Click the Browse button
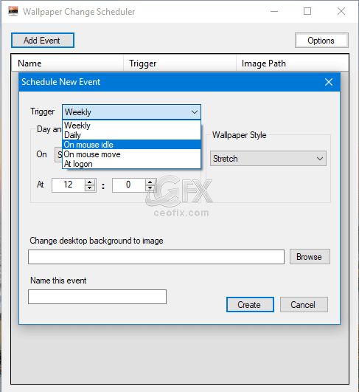359x392 pixels. pyautogui.click(x=310, y=256)
